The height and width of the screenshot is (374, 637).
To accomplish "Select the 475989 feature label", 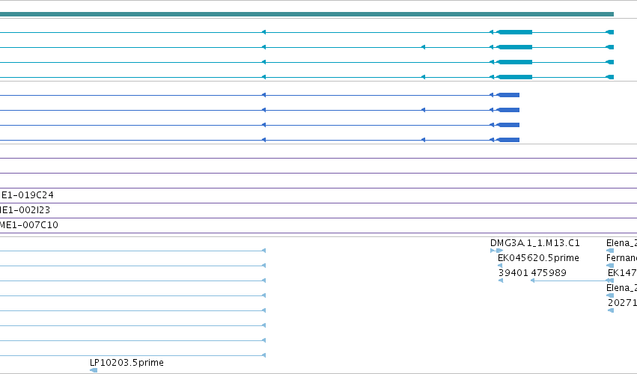I will point(549,273).
